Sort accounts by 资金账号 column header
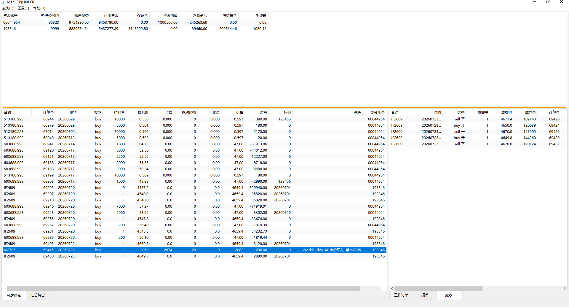 point(16,16)
